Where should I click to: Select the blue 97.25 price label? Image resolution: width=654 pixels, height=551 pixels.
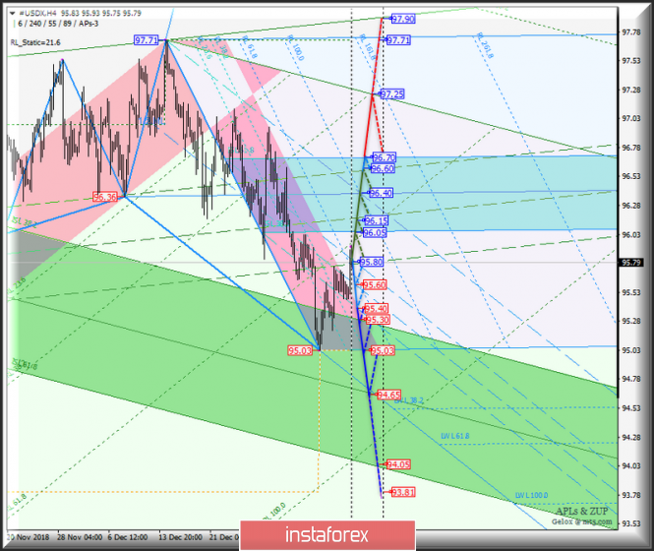tap(392, 93)
